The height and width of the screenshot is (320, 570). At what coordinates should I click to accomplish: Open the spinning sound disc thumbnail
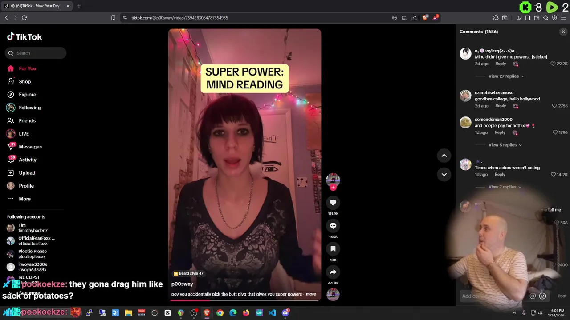[333, 294]
